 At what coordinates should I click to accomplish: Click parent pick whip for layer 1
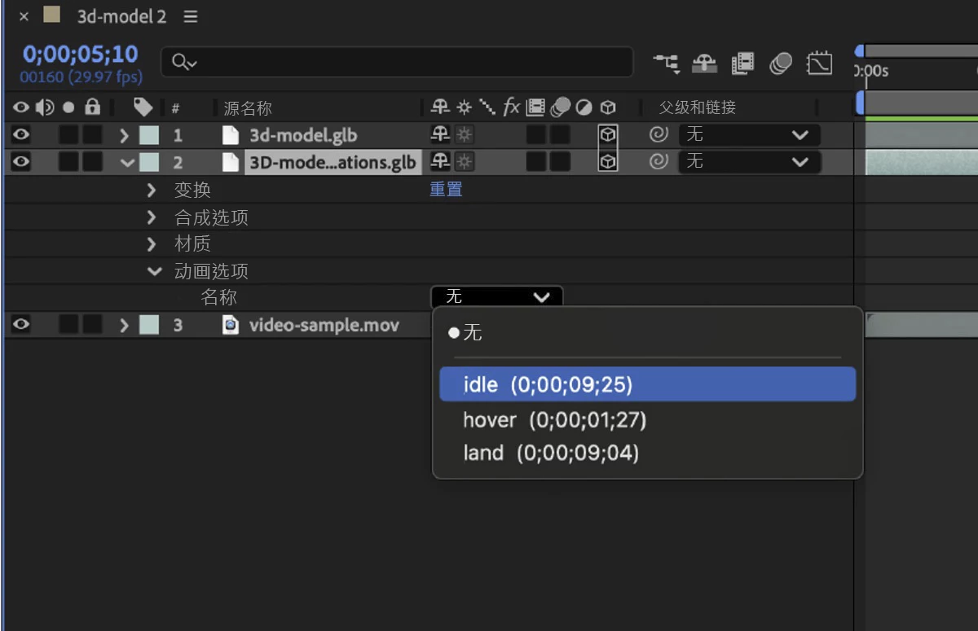(659, 135)
